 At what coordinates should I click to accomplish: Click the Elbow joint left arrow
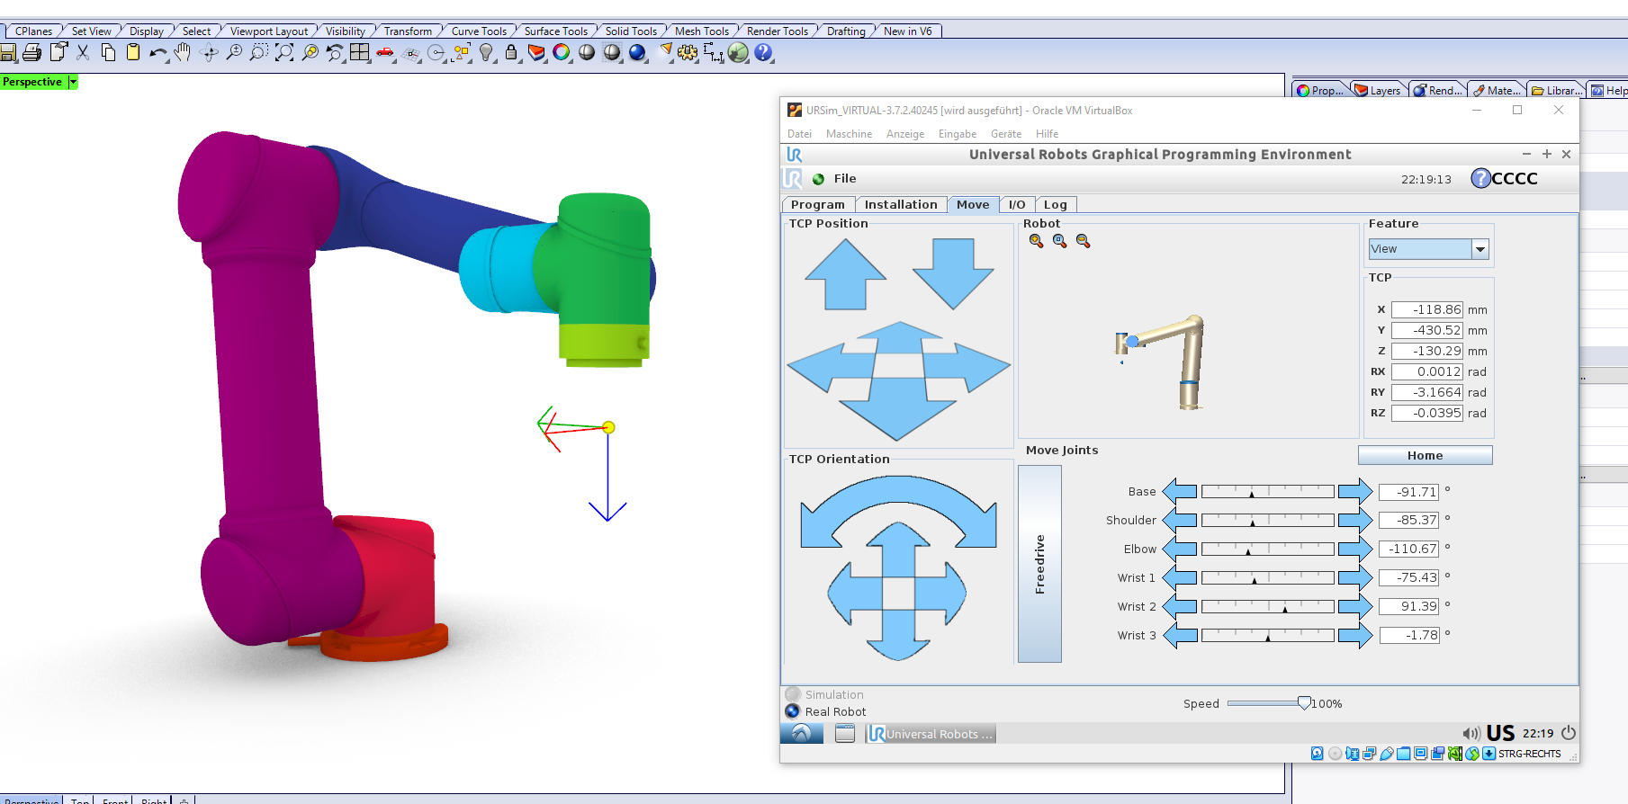point(1180,549)
